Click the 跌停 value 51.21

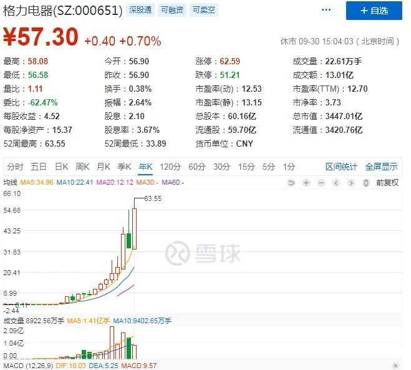click(x=230, y=75)
